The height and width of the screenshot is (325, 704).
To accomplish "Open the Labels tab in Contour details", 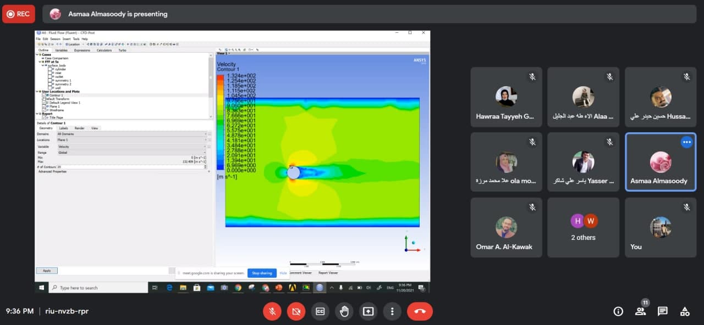I will click(63, 128).
